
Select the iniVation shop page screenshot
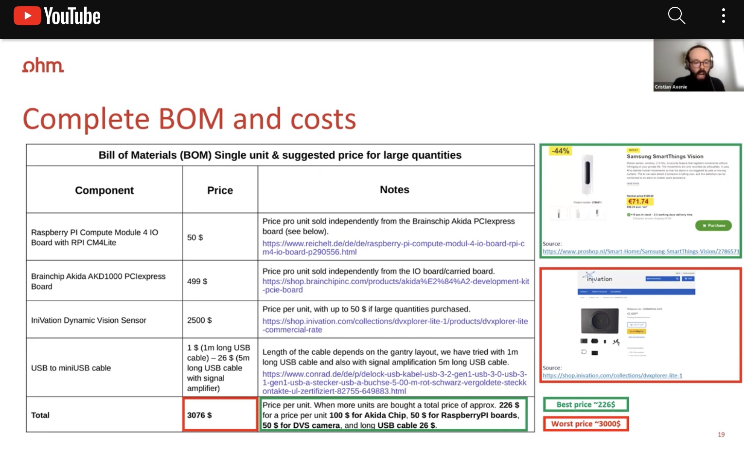[640, 325]
